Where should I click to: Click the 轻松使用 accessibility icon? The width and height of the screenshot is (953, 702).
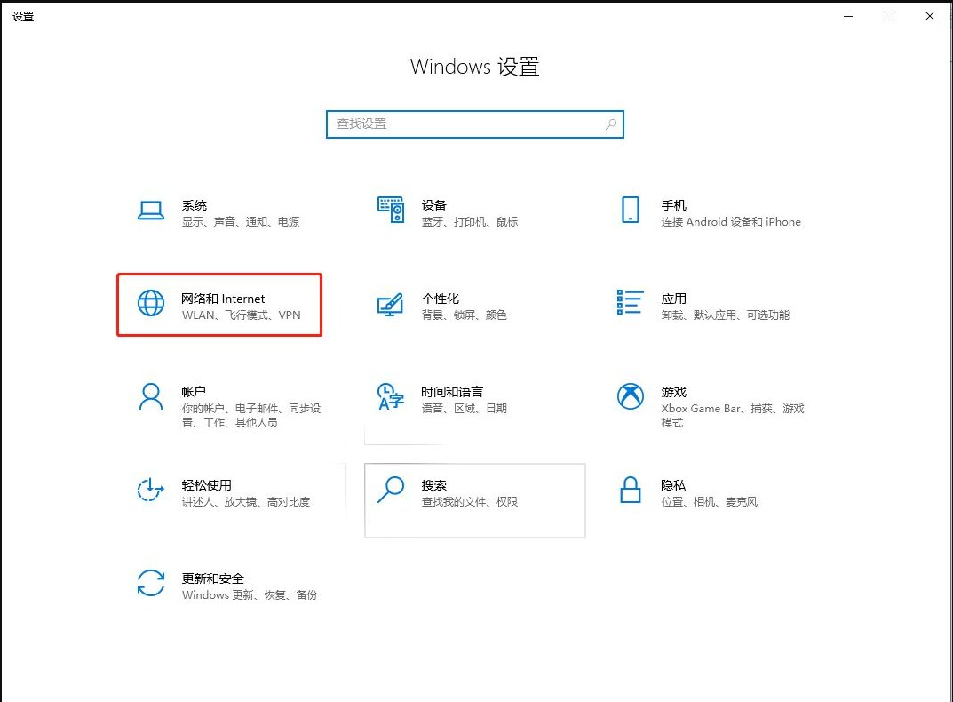click(151, 491)
